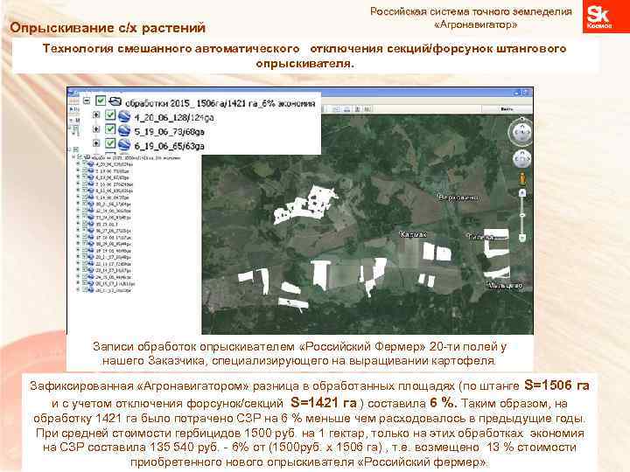
Task: Select the enlarged 4_20_06_128/124ga label
Action: [x=174, y=118]
